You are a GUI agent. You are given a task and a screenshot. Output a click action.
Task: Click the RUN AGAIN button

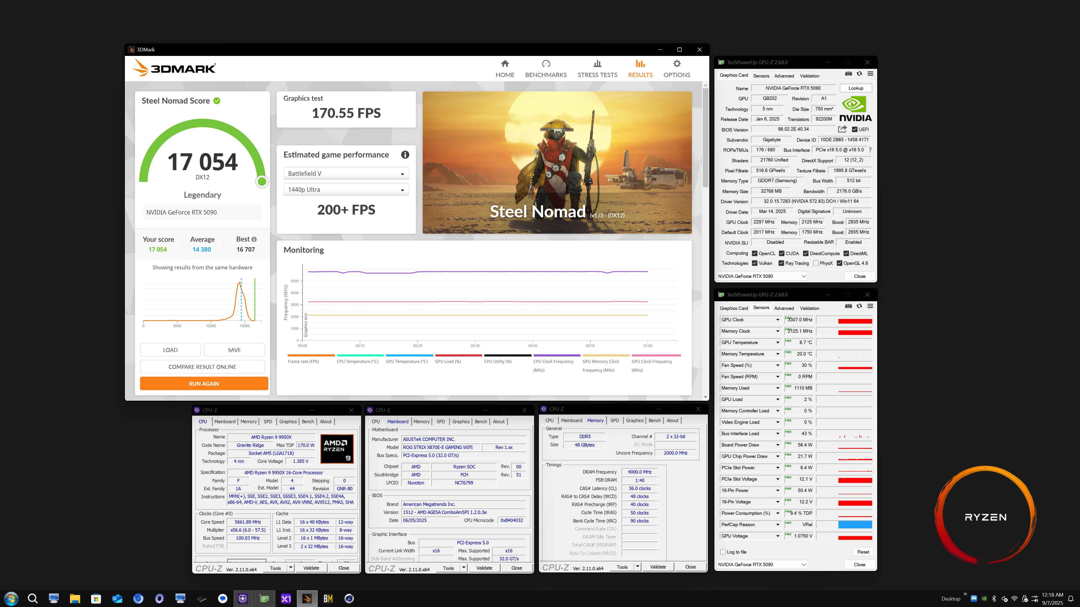[204, 383]
